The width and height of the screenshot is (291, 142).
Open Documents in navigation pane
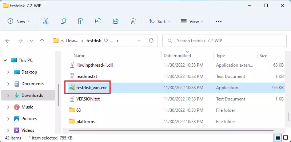click(32, 84)
